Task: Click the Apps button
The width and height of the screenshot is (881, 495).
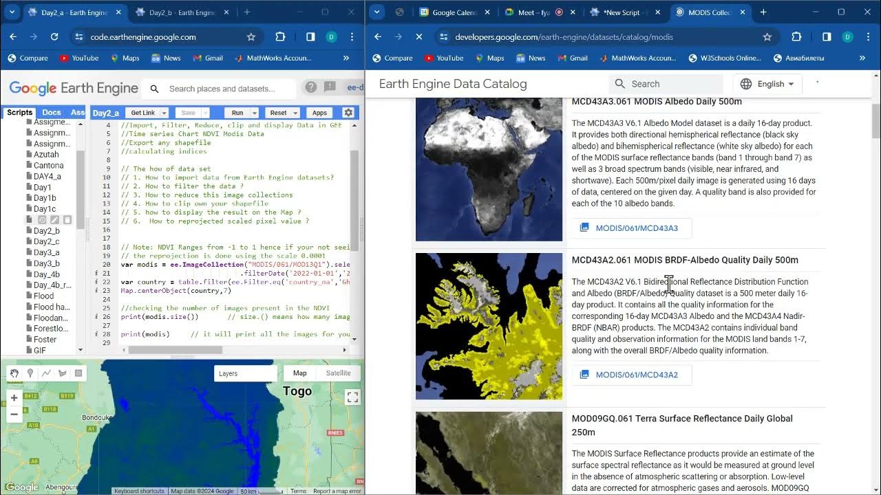Action: click(319, 113)
